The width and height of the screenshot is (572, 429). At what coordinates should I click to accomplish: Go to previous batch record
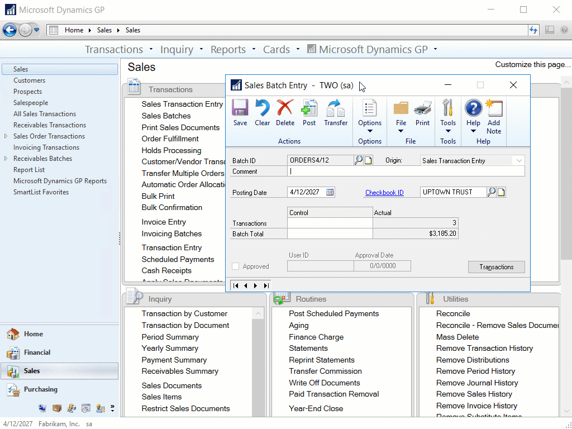click(246, 285)
